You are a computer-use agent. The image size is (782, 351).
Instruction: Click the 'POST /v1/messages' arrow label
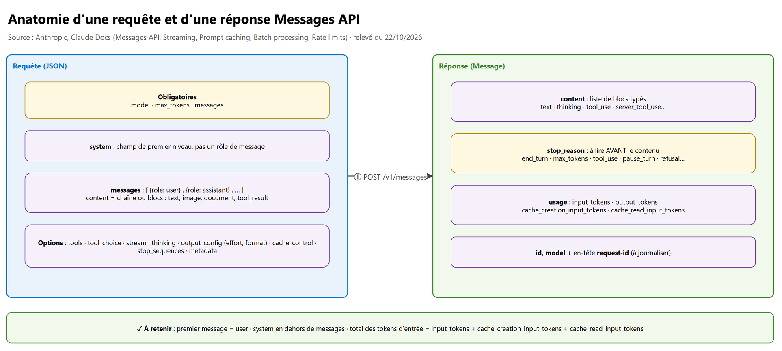pos(391,177)
